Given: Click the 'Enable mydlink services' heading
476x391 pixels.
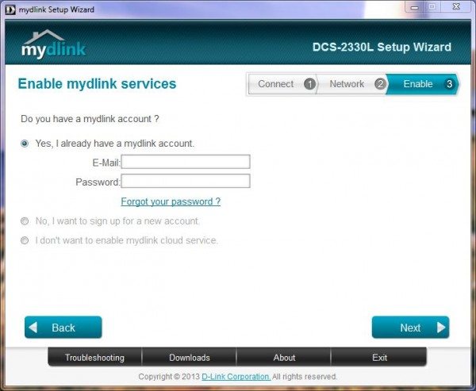Looking at the screenshot, I should click(97, 84).
